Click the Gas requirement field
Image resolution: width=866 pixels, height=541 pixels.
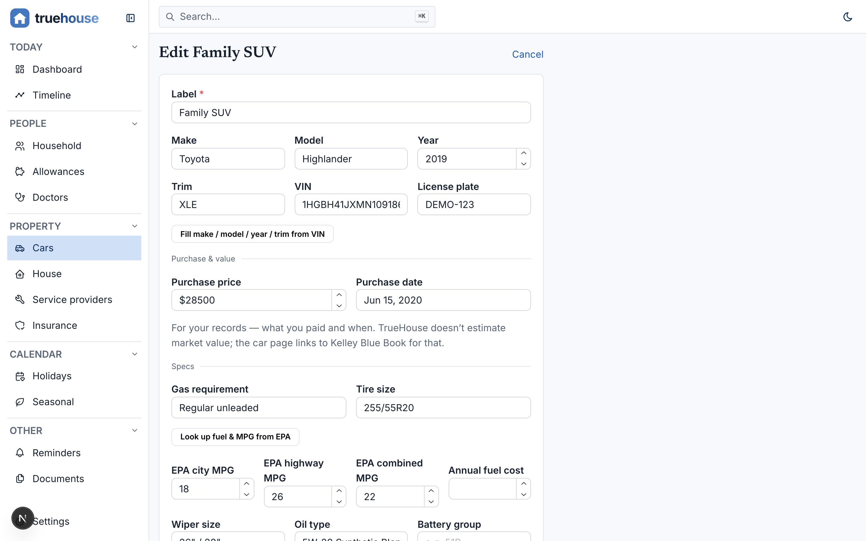coord(258,408)
